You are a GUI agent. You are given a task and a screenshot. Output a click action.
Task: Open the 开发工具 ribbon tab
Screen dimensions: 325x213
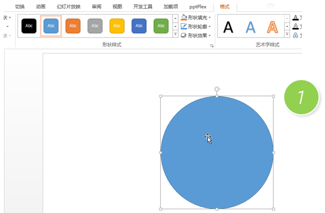(x=143, y=6)
